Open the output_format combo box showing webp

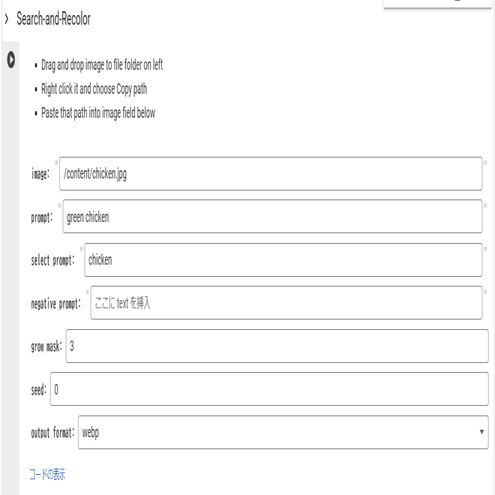click(283, 432)
